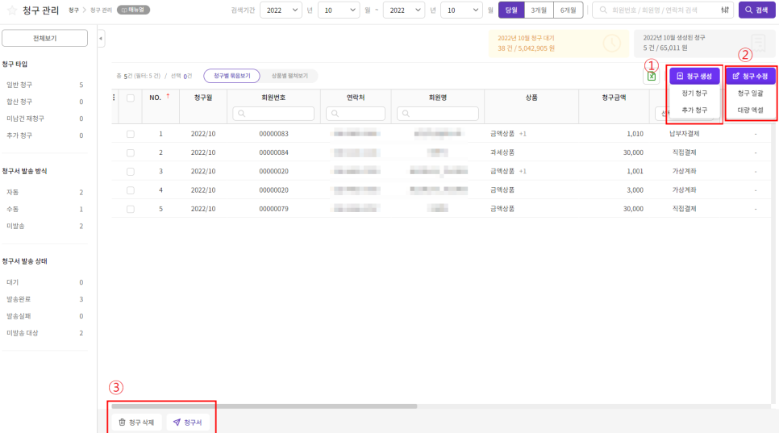Select the 6개월 period button
Viewport: 779px width, 433px height.
point(568,10)
